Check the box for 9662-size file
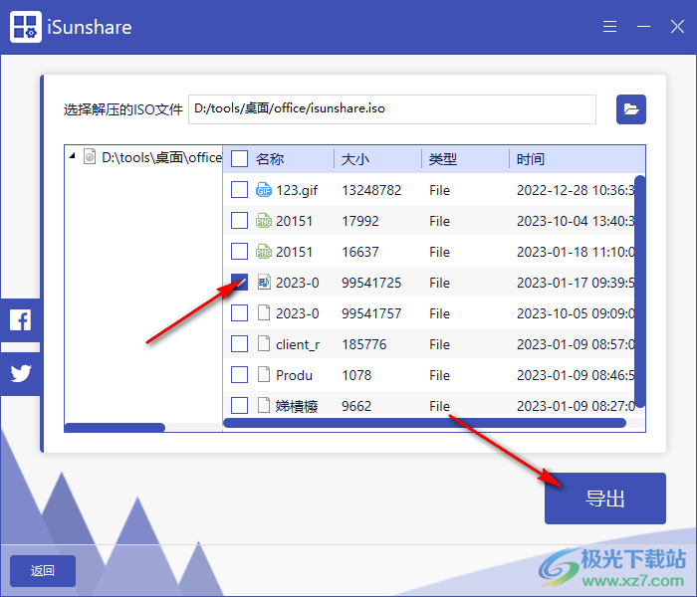The height and width of the screenshot is (597, 697). 239,405
